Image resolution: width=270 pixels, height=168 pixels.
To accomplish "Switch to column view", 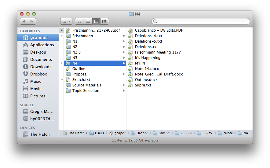I will tap(96, 21).
